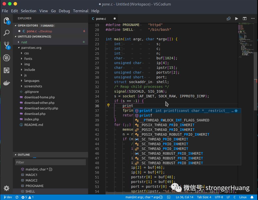Open the Debug view icon
Screen dimensions: 258x200
(x=7, y=58)
